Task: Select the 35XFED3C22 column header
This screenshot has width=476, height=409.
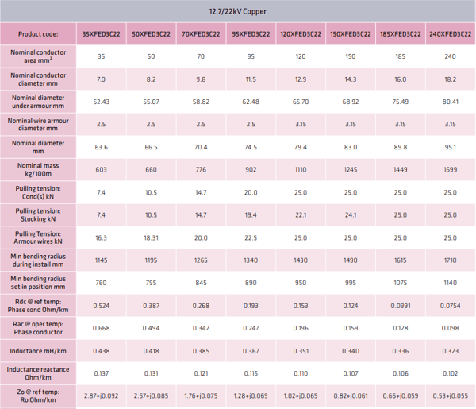Action: pyautogui.click(x=101, y=34)
